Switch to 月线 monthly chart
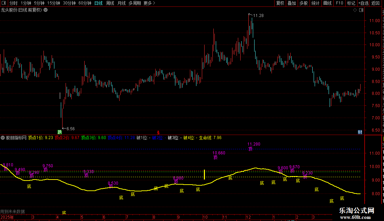The image size is (384, 221). [x=121, y=3]
